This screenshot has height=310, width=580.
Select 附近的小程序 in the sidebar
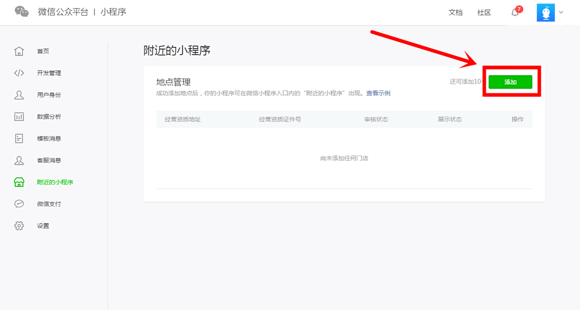point(55,182)
